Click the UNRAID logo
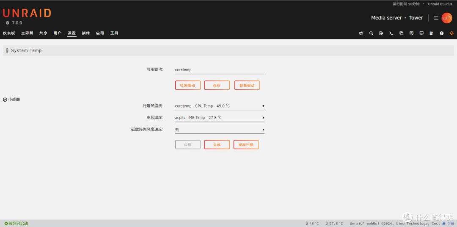 point(27,13)
